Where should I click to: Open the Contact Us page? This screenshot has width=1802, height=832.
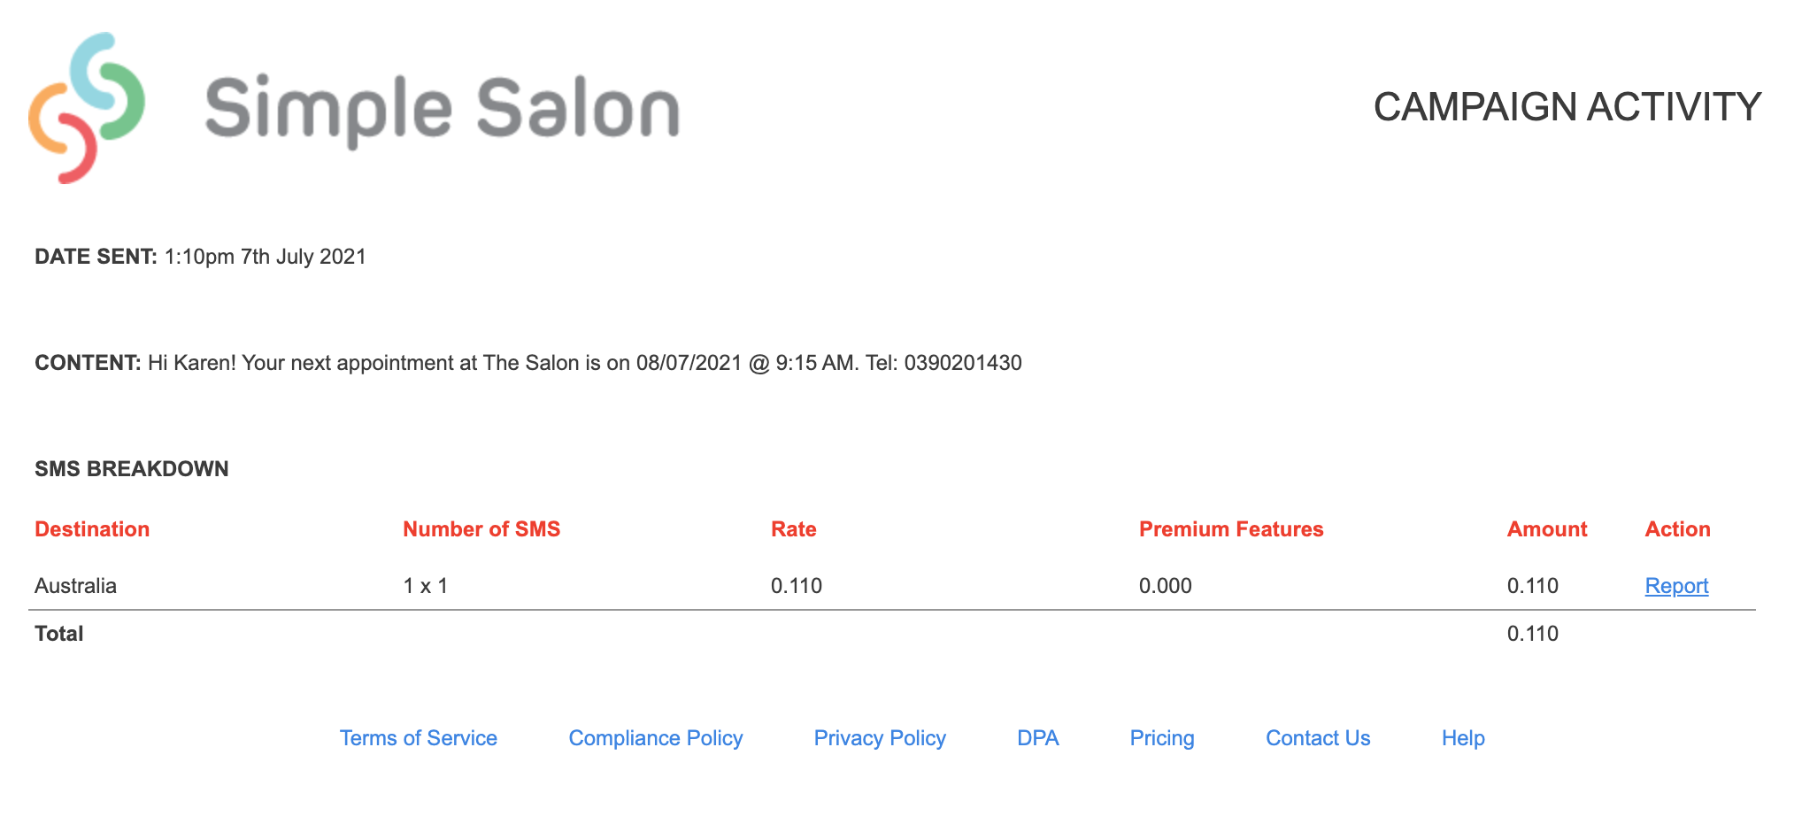[1317, 737]
